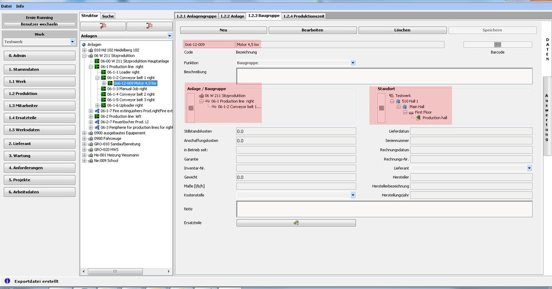Screen dimensions: 552x289
Task: Click the Benutzer wechseln button
Action: [x=39, y=24]
